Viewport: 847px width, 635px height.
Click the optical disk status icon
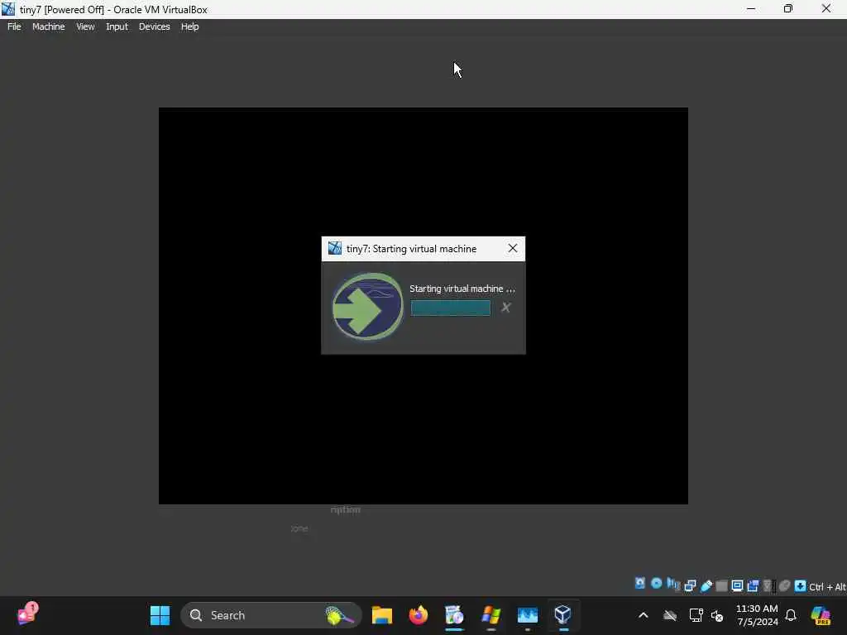(656, 584)
